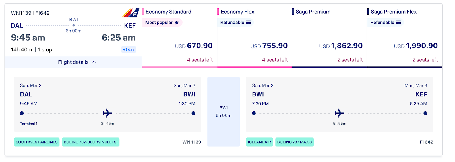
Task: Click the Boeing 737-800 (Winglets) tag
Action: click(x=90, y=142)
